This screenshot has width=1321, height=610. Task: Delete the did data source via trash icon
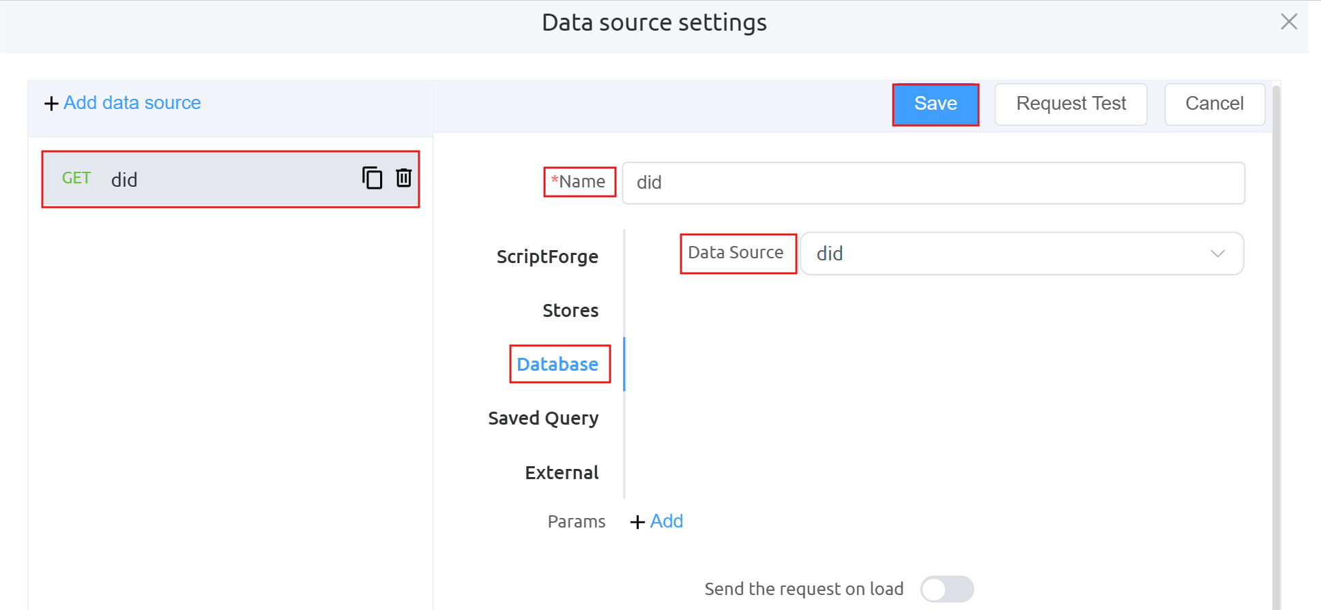(404, 178)
